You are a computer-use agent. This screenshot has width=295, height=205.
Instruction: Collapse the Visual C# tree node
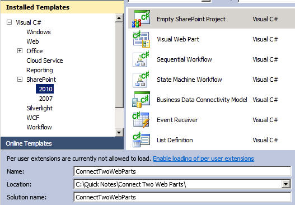[x=9, y=22]
